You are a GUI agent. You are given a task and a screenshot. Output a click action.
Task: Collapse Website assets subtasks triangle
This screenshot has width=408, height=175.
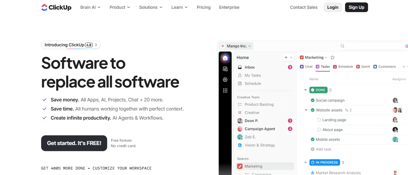click(x=306, y=110)
